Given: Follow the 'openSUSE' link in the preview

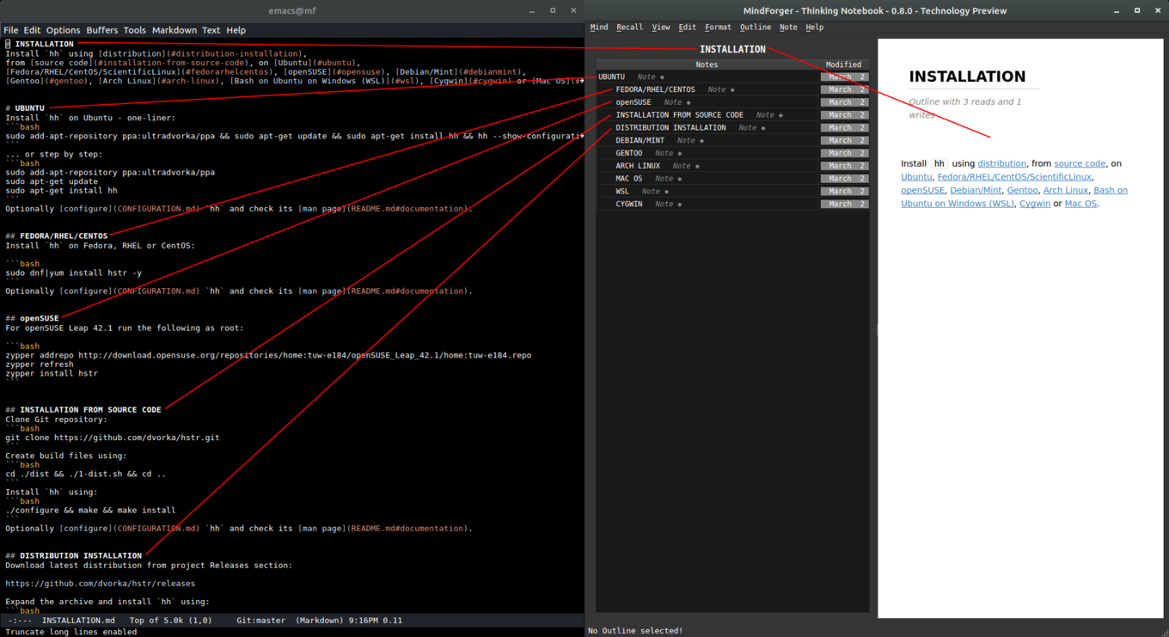Looking at the screenshot, I should click(922, 191).
